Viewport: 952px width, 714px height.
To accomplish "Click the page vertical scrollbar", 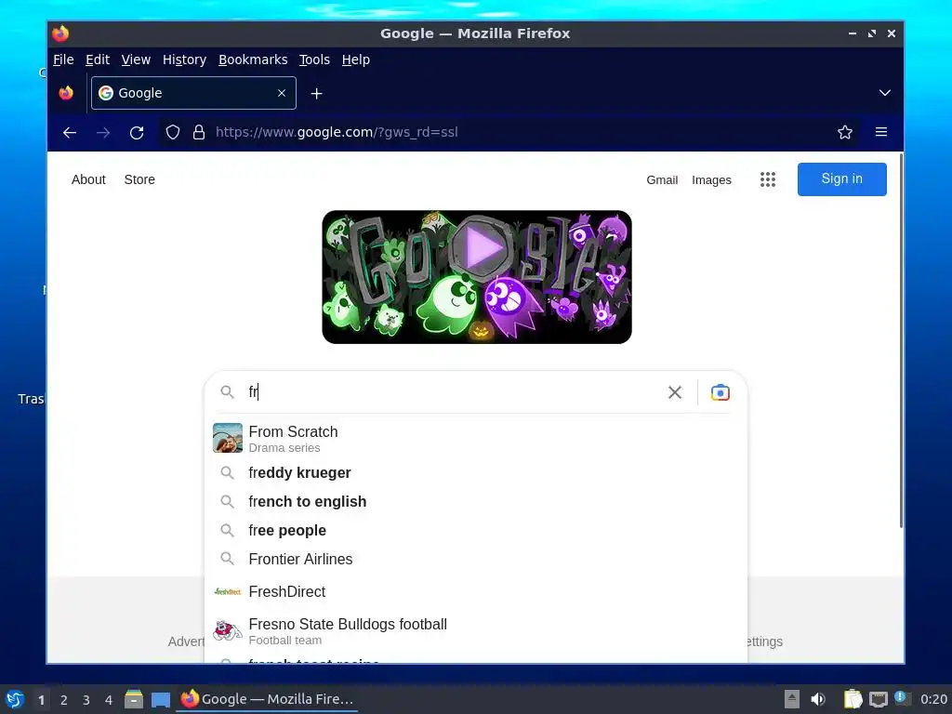I will click(x=901, y=340).
